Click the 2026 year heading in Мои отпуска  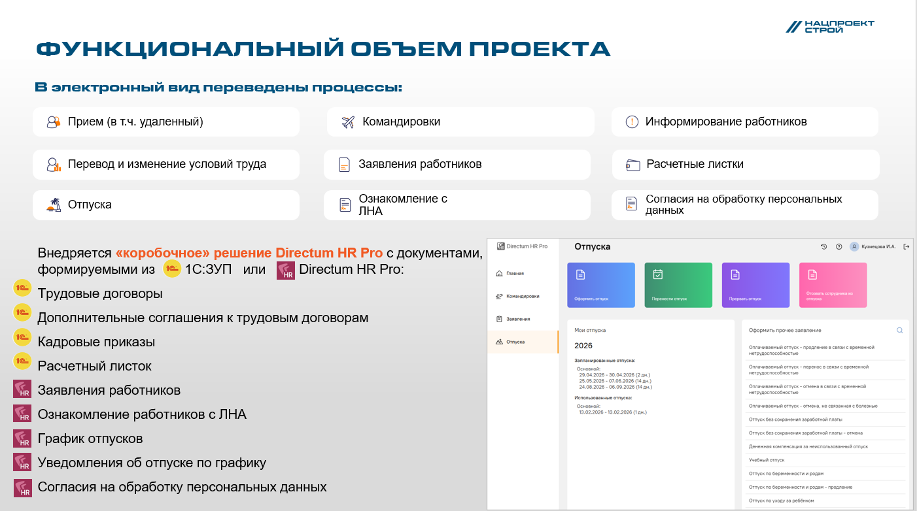point(583,345)
